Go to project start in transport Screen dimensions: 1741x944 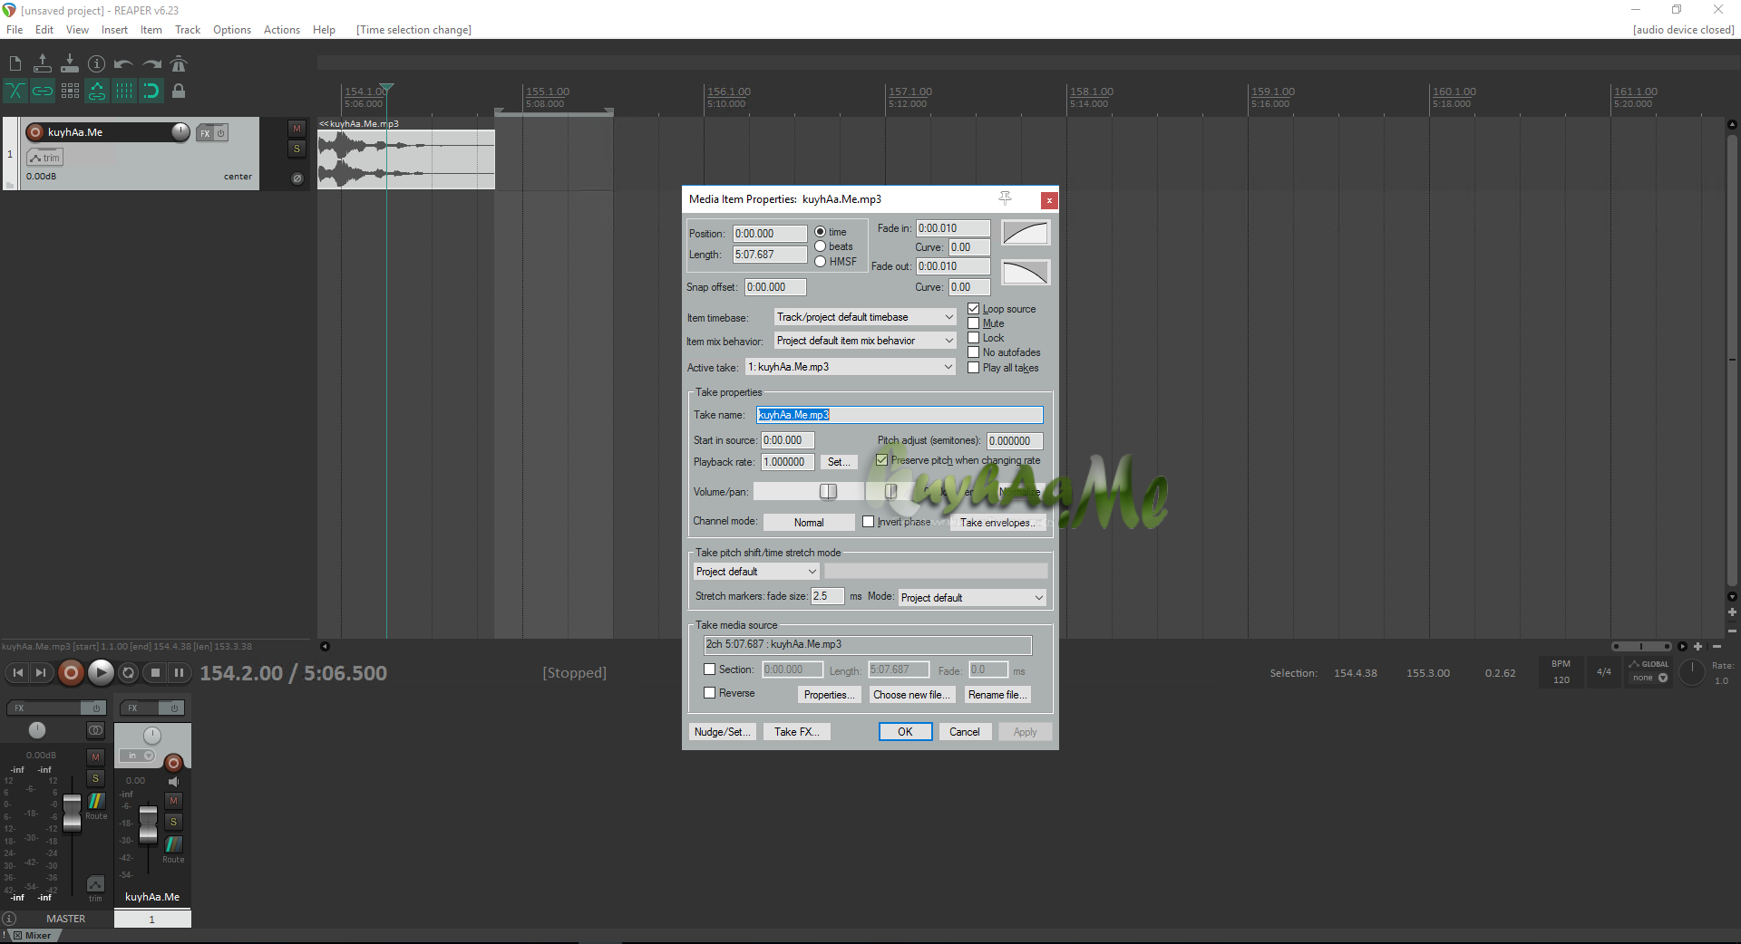pos(17,672)
